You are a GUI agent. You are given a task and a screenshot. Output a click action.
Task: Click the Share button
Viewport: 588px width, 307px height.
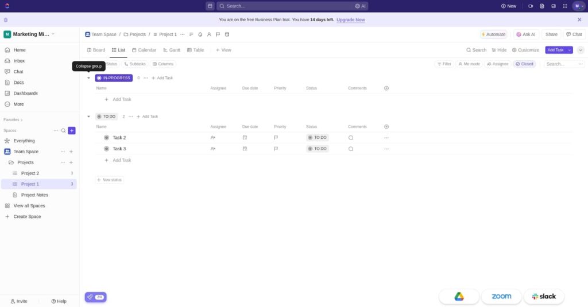(x=551, y=34)
